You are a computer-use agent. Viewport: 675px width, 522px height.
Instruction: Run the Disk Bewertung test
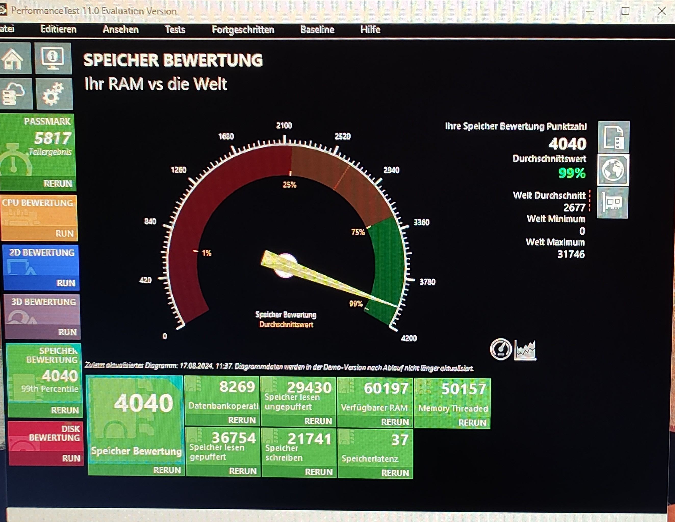pos(71,458)
